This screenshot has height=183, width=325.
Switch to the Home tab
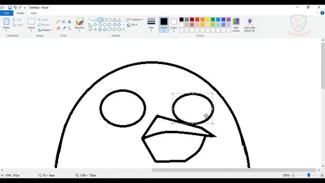tap(20, 13)
